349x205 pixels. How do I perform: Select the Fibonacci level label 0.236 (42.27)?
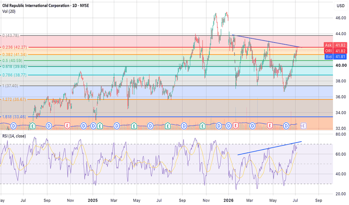pos(15,47)
